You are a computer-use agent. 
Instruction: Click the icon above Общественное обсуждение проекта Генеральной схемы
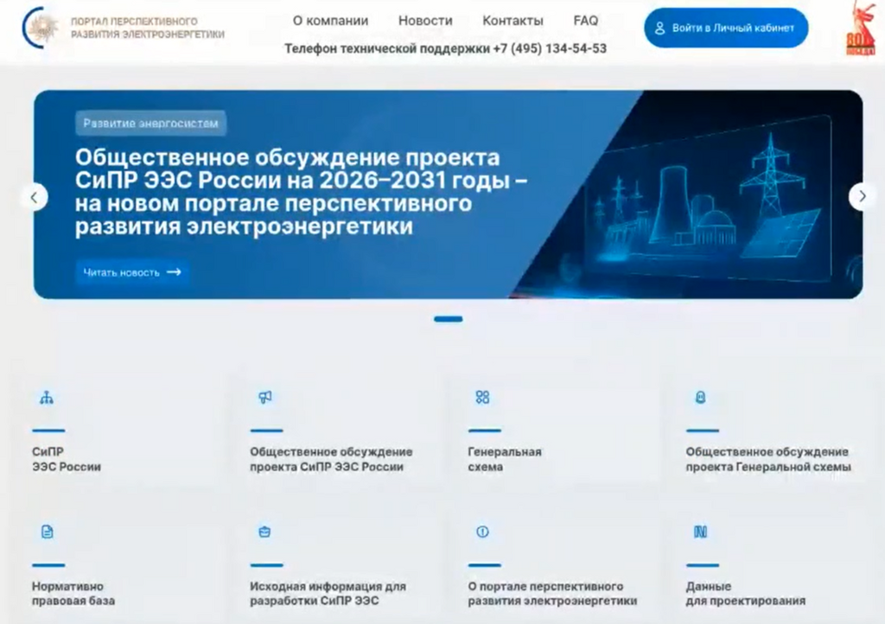(701, 398)
